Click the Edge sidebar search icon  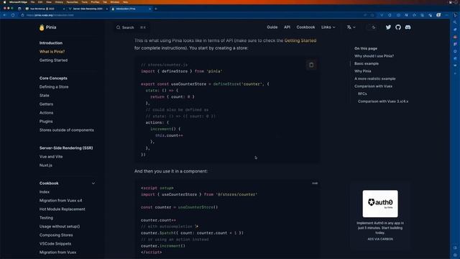tap(455, 22)
